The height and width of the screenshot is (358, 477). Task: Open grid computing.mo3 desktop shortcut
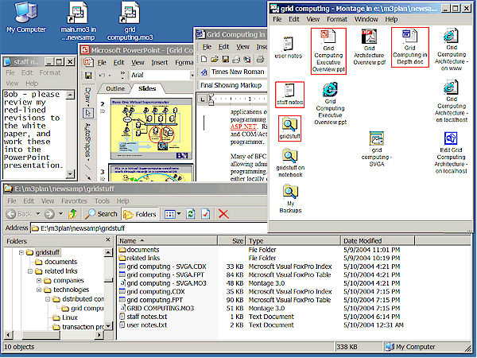point(130,21)
